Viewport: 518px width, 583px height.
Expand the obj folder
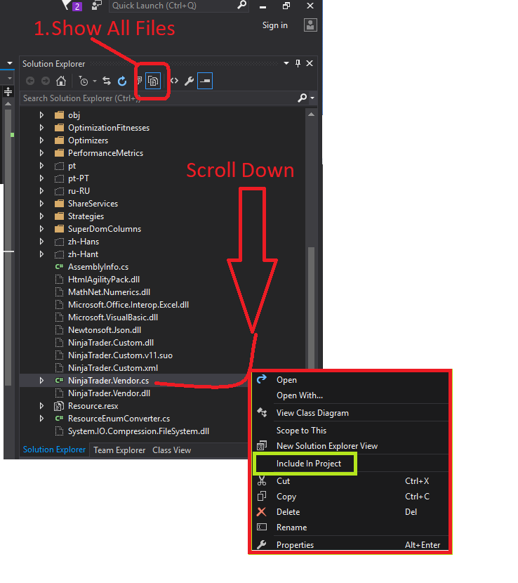pos(41,115)
